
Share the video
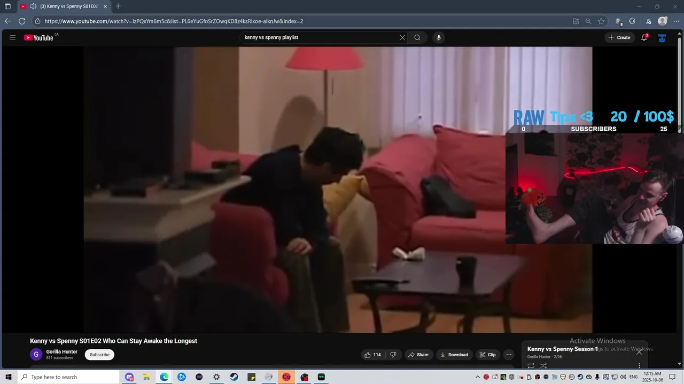coord(418,355)
